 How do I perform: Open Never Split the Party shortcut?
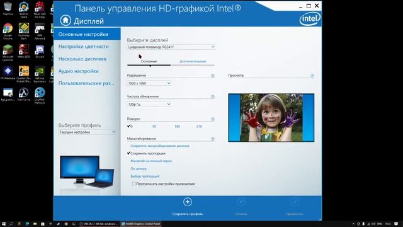[x=40, y=10]
